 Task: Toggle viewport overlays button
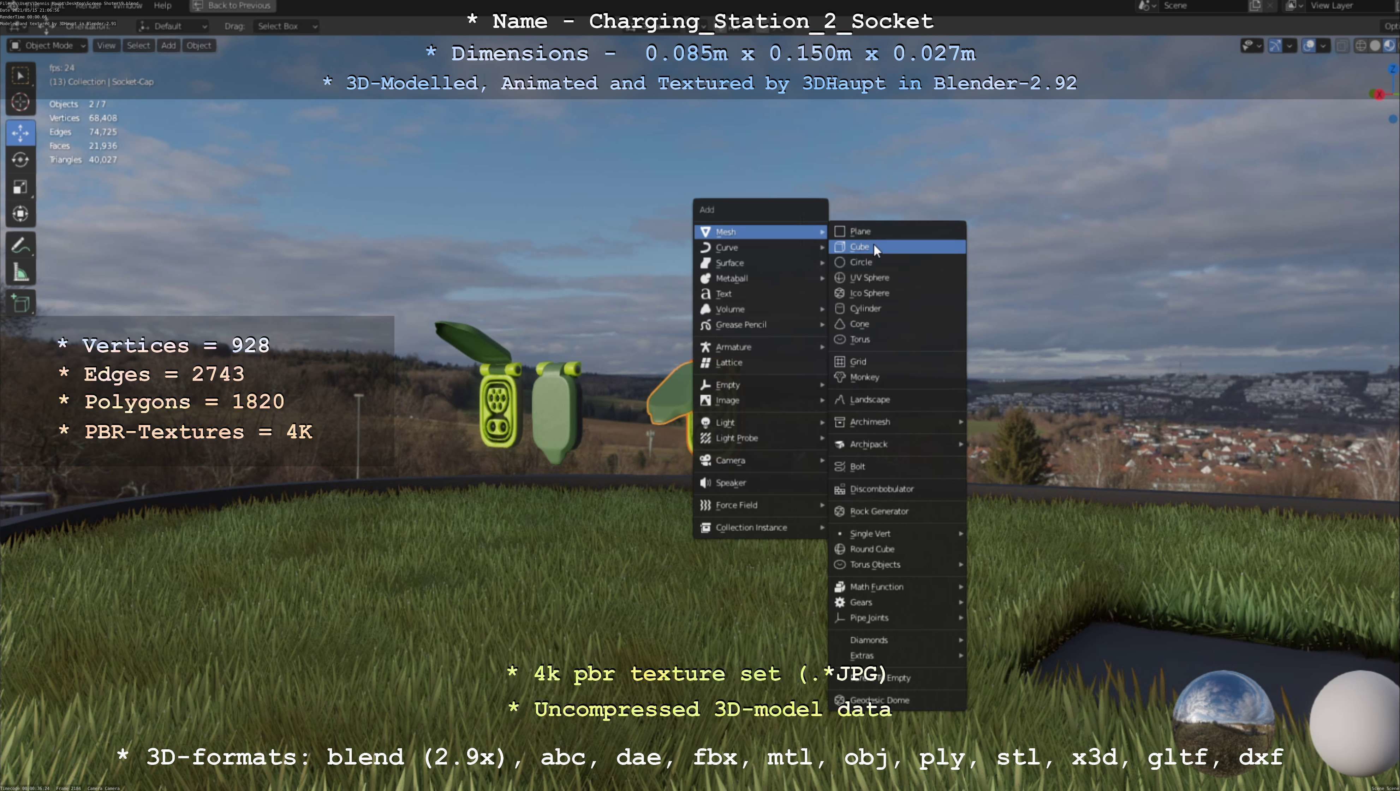coord(1309,46)
